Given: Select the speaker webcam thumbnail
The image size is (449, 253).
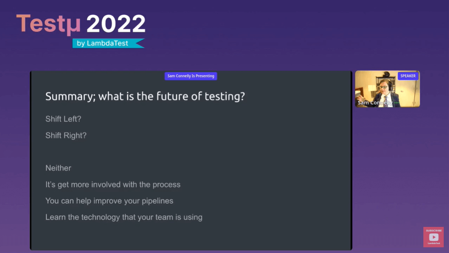Looking at the screenshot, I should [387, 89].
